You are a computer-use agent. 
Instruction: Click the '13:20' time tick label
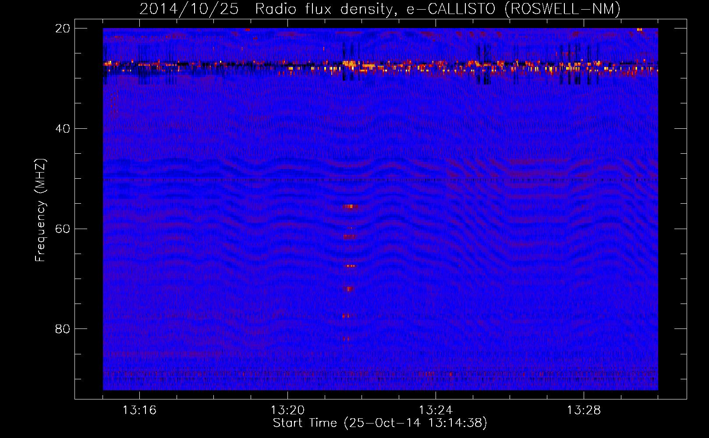[287, 410]
